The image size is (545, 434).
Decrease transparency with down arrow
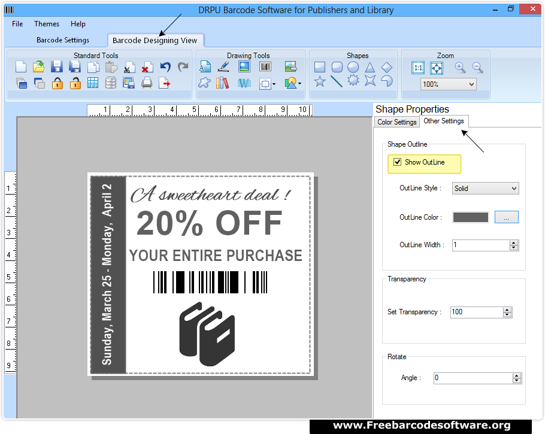[507, 315]
